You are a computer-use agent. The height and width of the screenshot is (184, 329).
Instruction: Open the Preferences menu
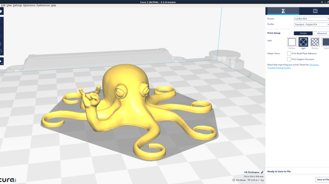coord(43,5)
